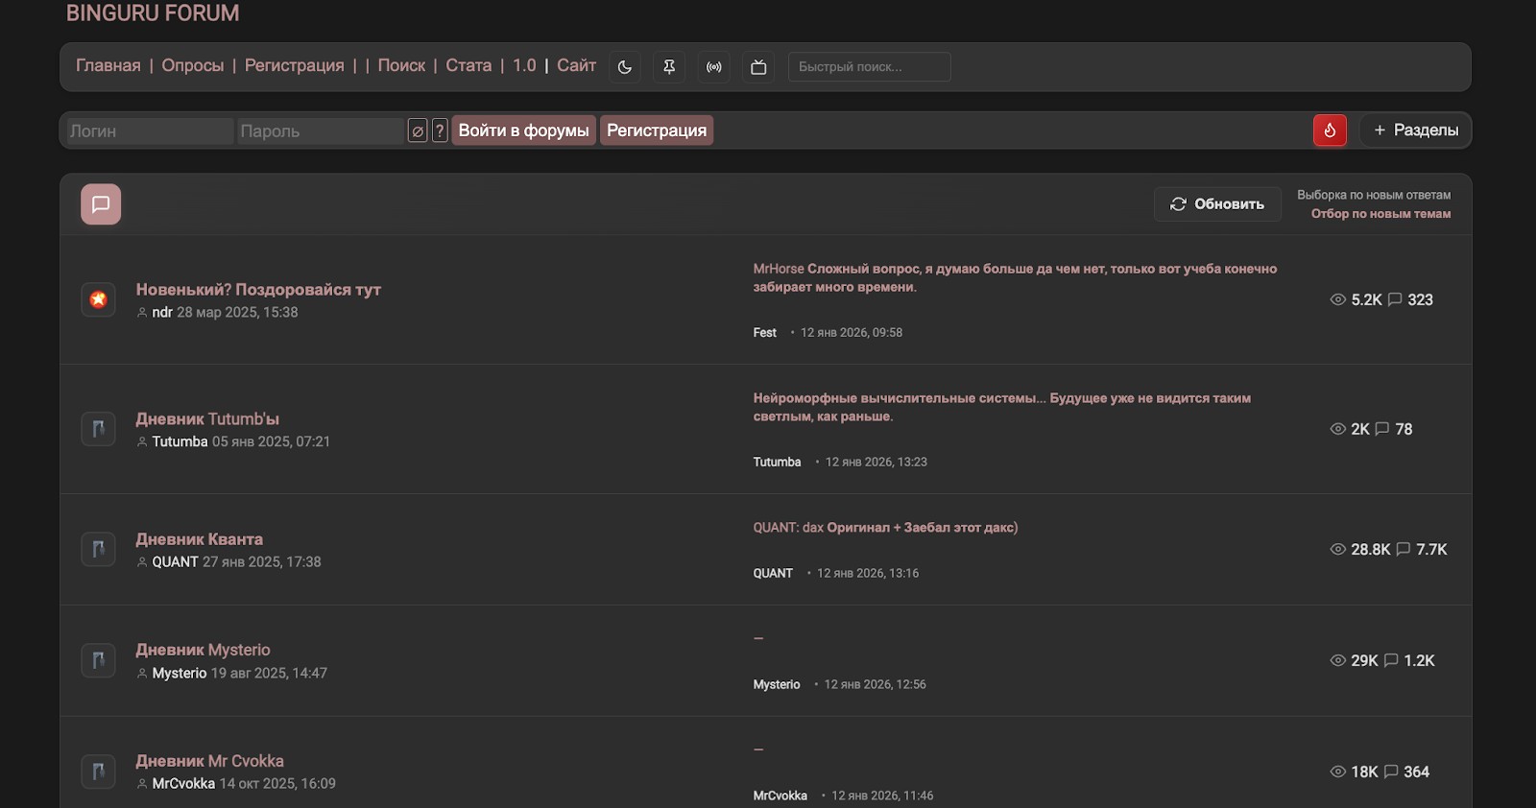
Task: Click the views eye icon for 28.8K
Action: [x=1338, y=549]
